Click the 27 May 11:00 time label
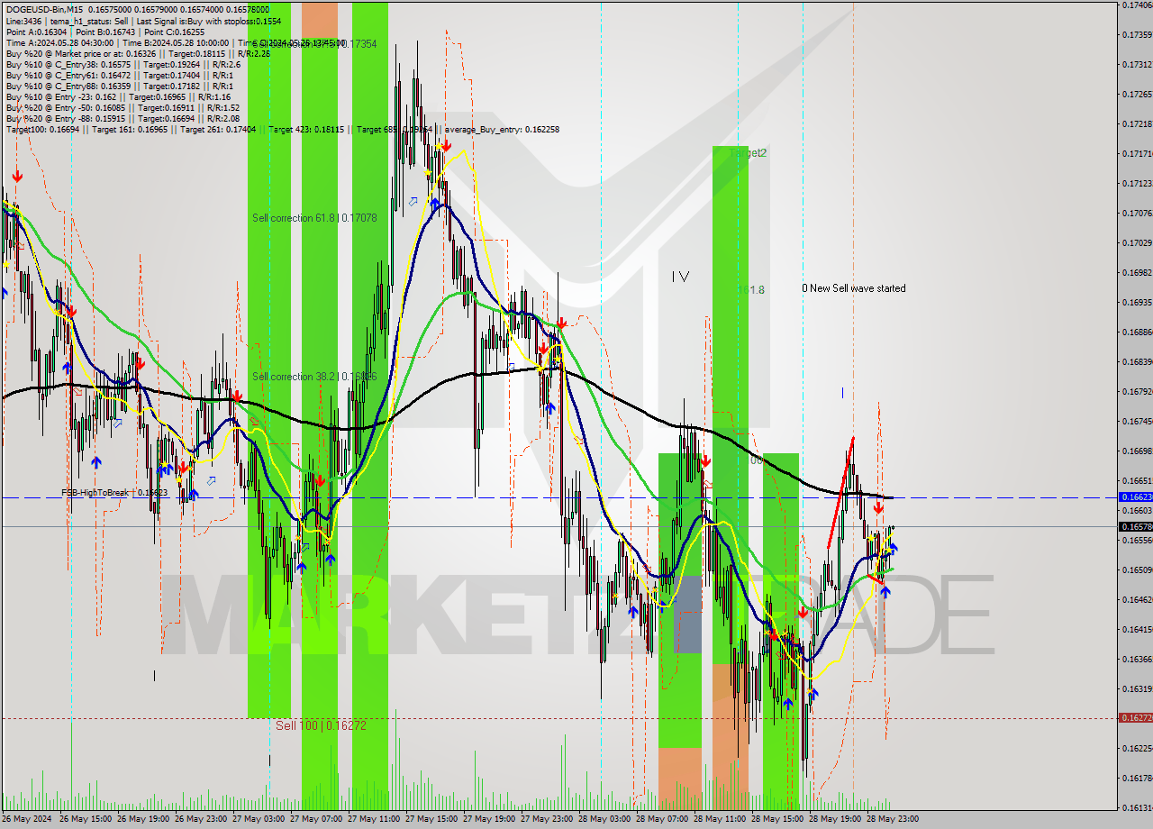 point(375,819)
